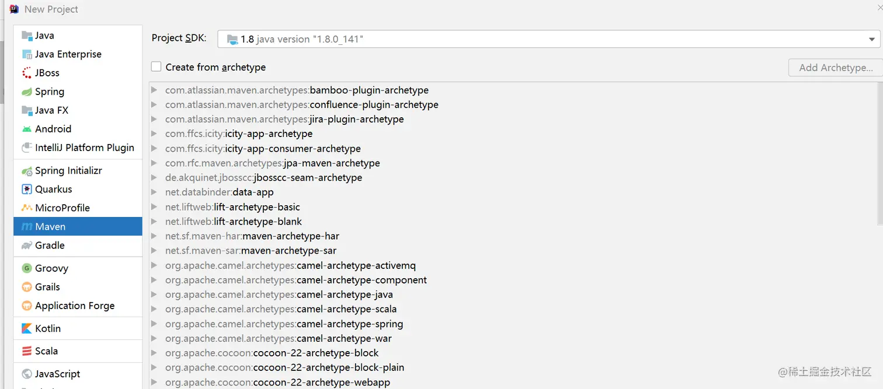Select cocoon-22-archetype-webapp row

(x=513, y=382)
